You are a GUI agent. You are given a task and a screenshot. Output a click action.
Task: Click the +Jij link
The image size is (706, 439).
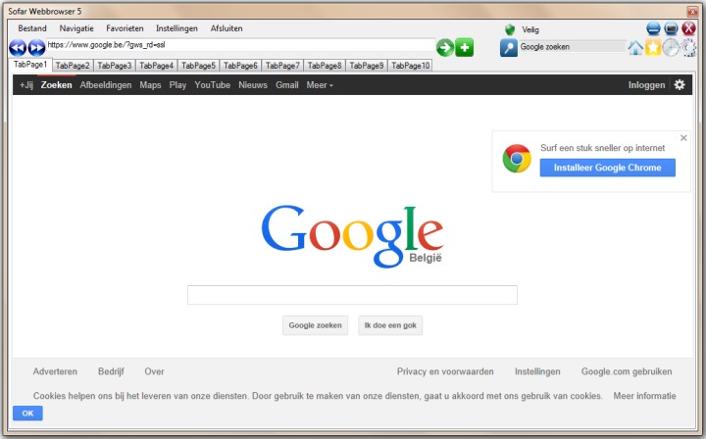[x=26, y=85]
